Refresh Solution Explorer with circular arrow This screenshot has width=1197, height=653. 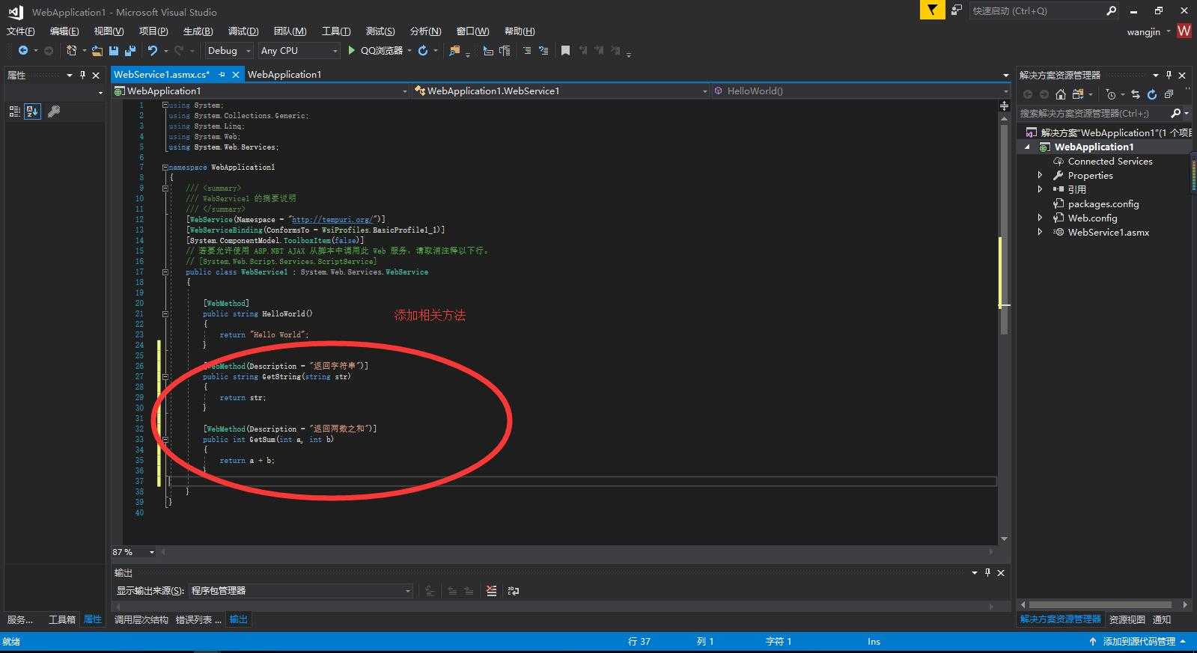click(x=1152, y=94)
